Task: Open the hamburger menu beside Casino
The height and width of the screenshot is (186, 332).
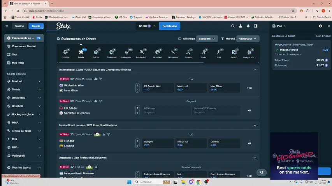Action: tap(7, 26)
